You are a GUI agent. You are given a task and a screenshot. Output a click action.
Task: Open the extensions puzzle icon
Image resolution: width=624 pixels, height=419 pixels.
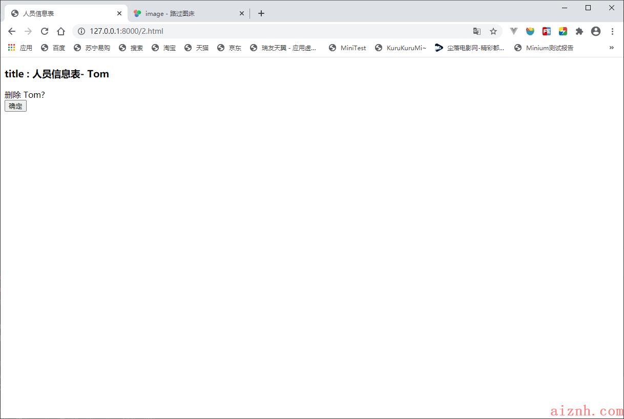point(579,31)
